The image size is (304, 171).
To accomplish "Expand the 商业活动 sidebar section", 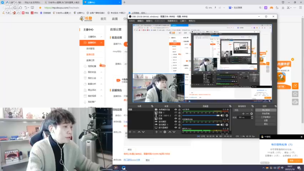I will 101,90.
